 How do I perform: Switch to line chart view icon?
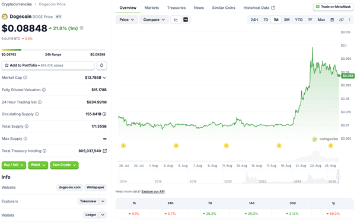[x=176, y=20]
